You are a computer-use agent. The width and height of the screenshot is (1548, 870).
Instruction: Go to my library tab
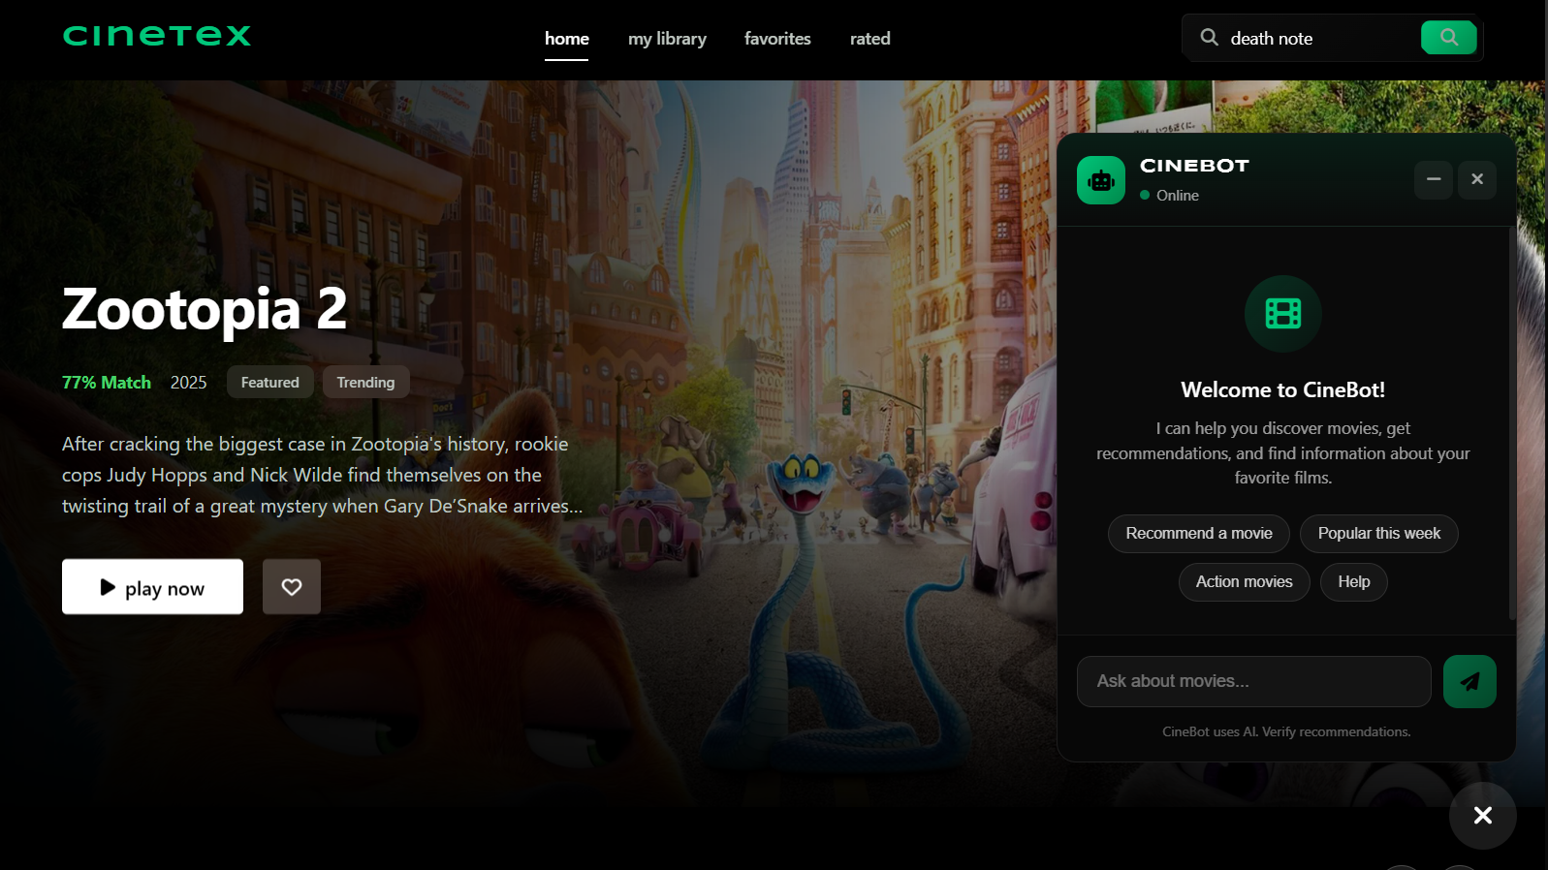(x=667, y=39)
